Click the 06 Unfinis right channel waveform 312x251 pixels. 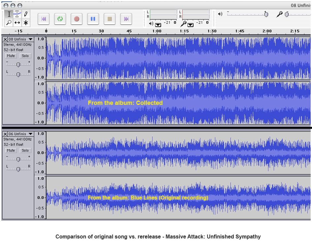178,198
